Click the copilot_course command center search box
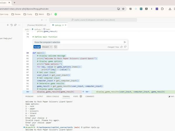 point(93,20)
